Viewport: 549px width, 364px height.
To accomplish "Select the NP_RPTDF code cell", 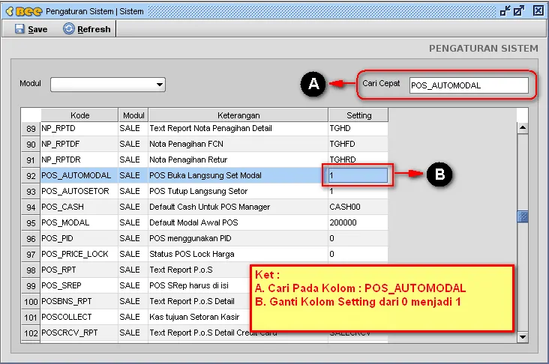I will pos(79,144).
